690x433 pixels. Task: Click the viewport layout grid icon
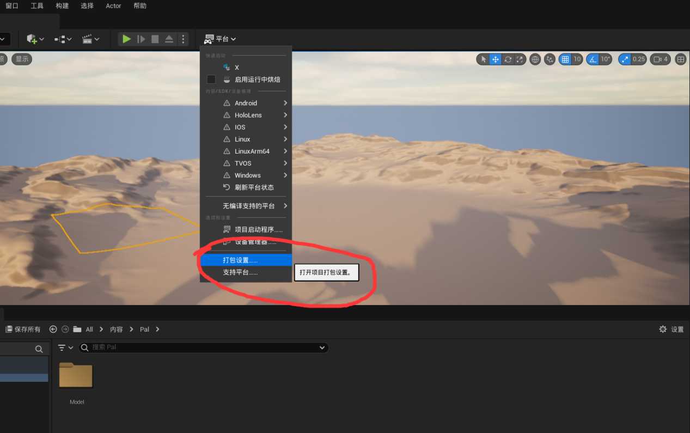[x=680, y=59]
